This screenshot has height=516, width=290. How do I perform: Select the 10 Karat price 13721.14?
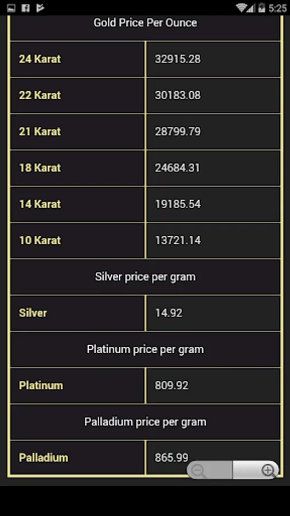pos(178,240)
